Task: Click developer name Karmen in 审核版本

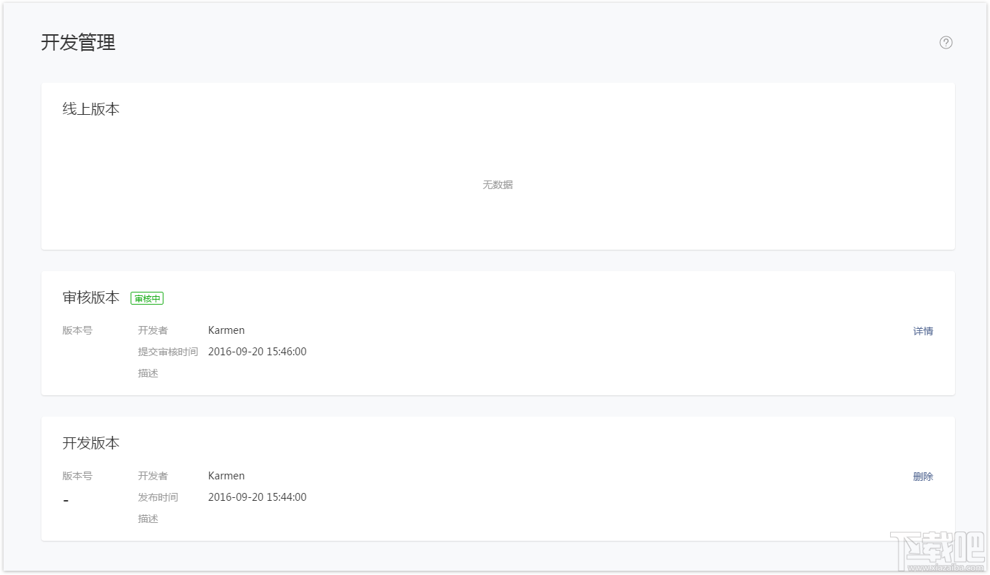Action: pyautogui.click(x=226, y=330)
